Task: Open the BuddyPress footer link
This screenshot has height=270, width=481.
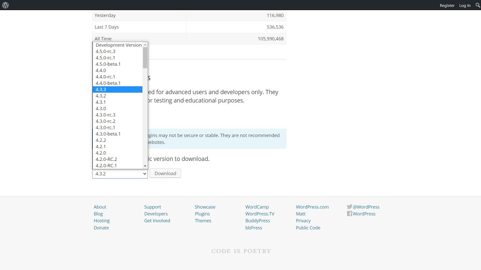Action: pos(258,221)
